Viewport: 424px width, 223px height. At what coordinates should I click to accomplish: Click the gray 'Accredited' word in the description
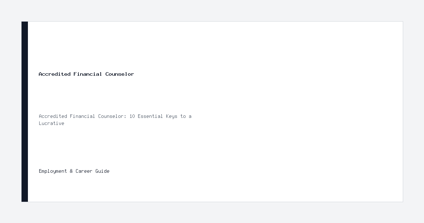point(53,116)
